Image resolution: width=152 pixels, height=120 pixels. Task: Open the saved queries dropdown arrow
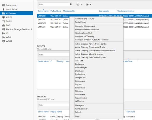click(90, 4)
